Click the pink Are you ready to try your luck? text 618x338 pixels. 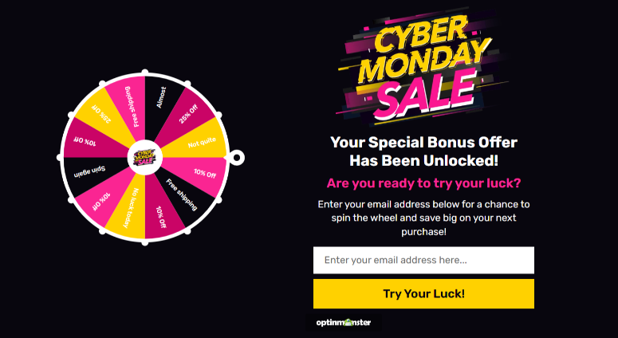pos(423,183)
